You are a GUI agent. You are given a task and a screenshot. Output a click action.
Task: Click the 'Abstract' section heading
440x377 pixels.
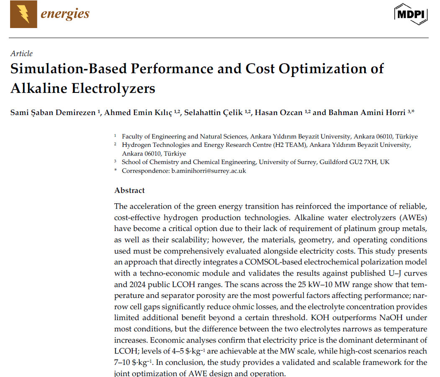[129, 190]
